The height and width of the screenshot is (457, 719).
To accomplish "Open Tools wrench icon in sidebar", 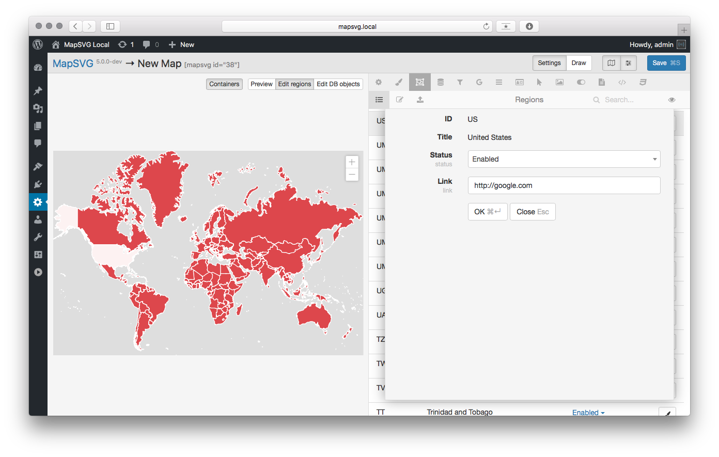I will [x=38, y=237].
